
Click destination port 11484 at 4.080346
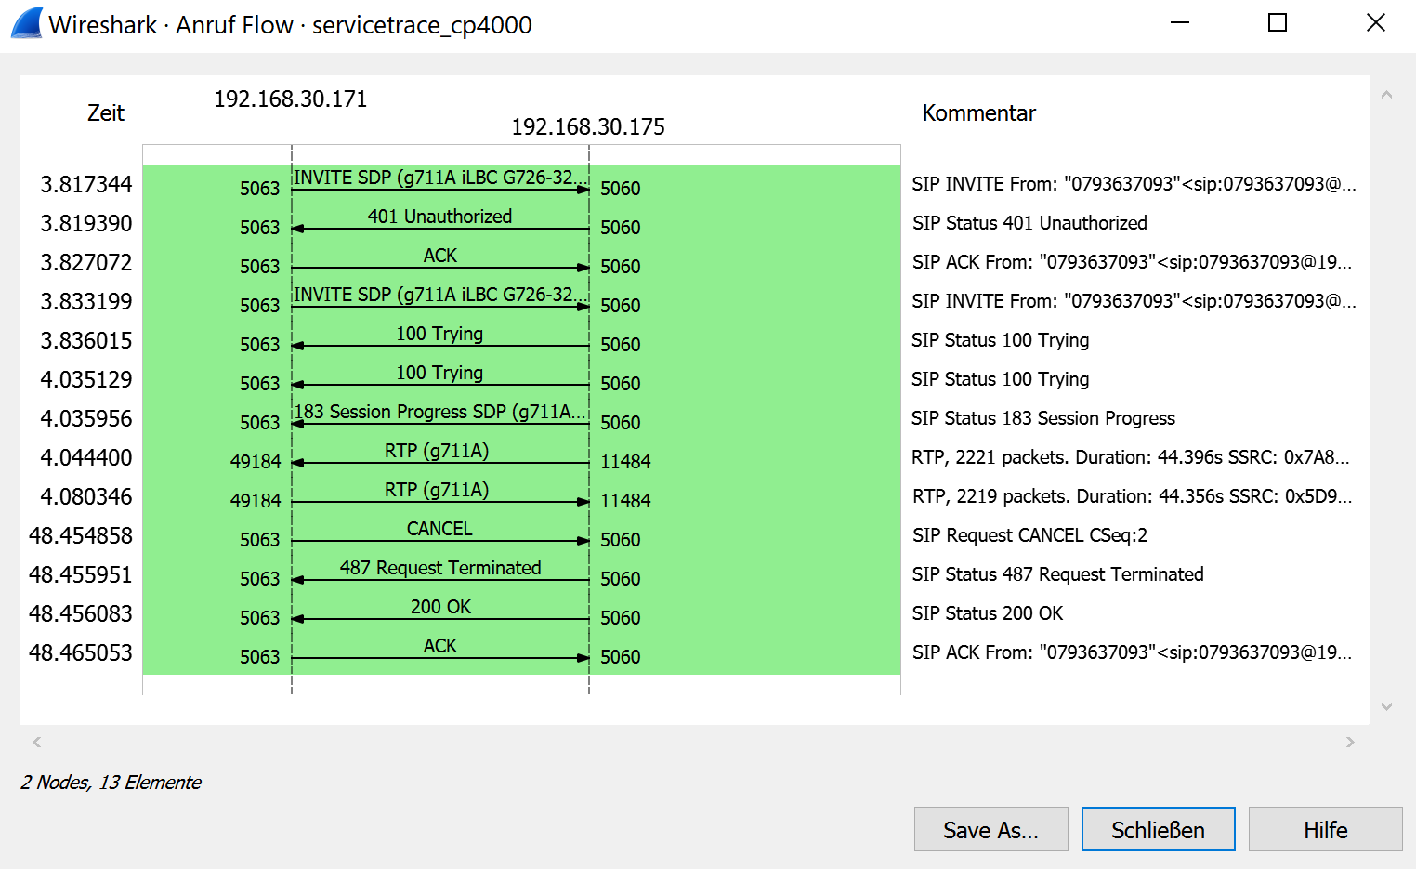[x=625, y=500]
